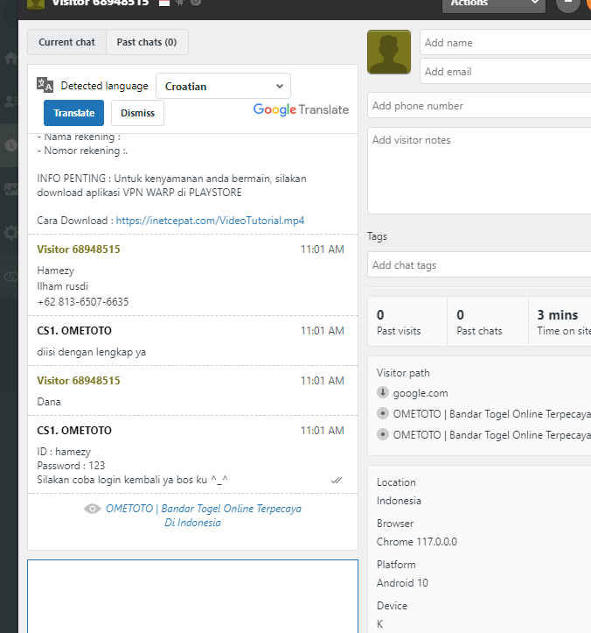Click the visitor avatar thumbnail
591x633 pixels.
[x=389, y=52]
